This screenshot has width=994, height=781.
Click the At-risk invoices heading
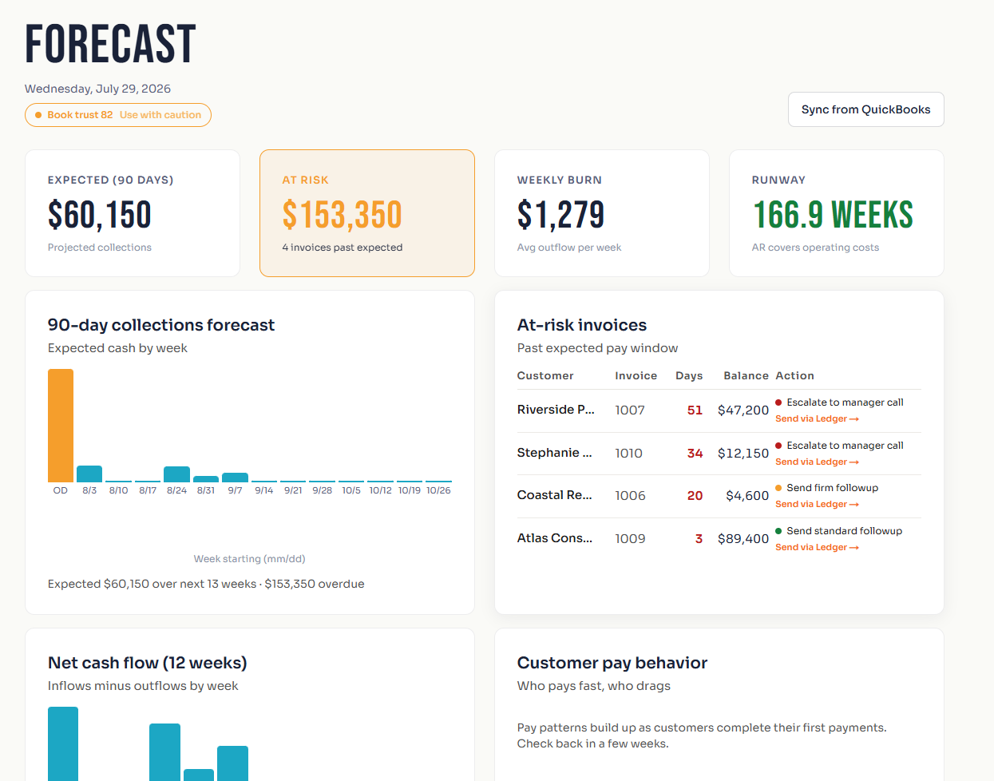(x=582, y=325)
